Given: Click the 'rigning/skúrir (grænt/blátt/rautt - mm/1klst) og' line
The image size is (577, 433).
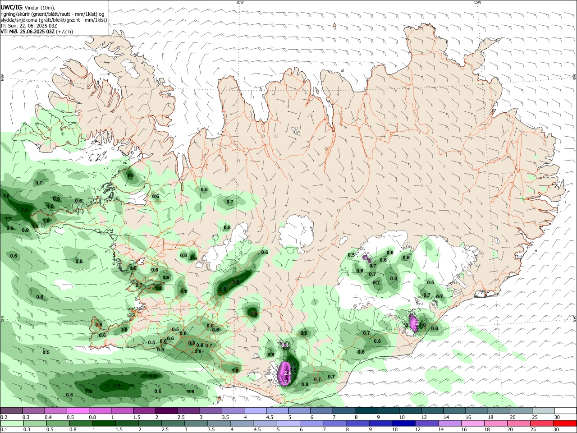Looking at the screenshot, I should (x=52, y=14).
